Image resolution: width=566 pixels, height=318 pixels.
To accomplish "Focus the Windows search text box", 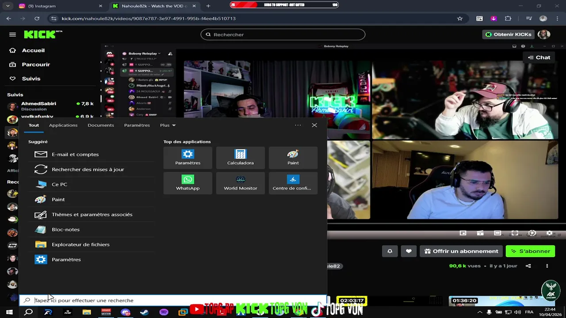I will tap(173, 300).
